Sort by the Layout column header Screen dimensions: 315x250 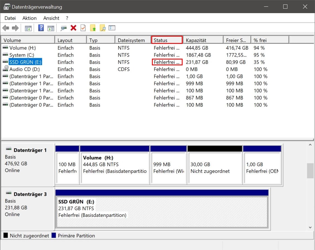tap(71, 40)
